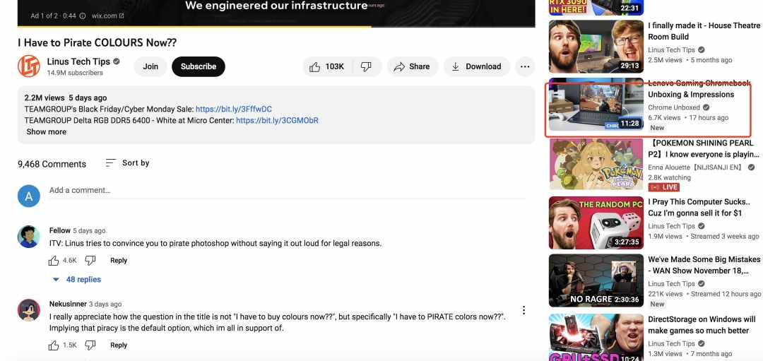This screenshot has height=361, width=763.
Task: Open the Nekusinner username link
Action: pyautogui.click(x=68, y=304)
